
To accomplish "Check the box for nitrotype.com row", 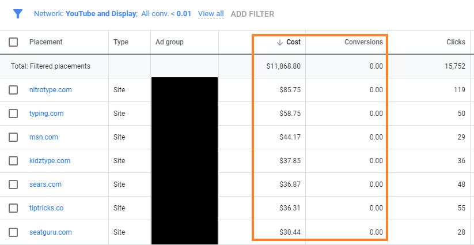I will pyautogui.click(x=14, y=90).
